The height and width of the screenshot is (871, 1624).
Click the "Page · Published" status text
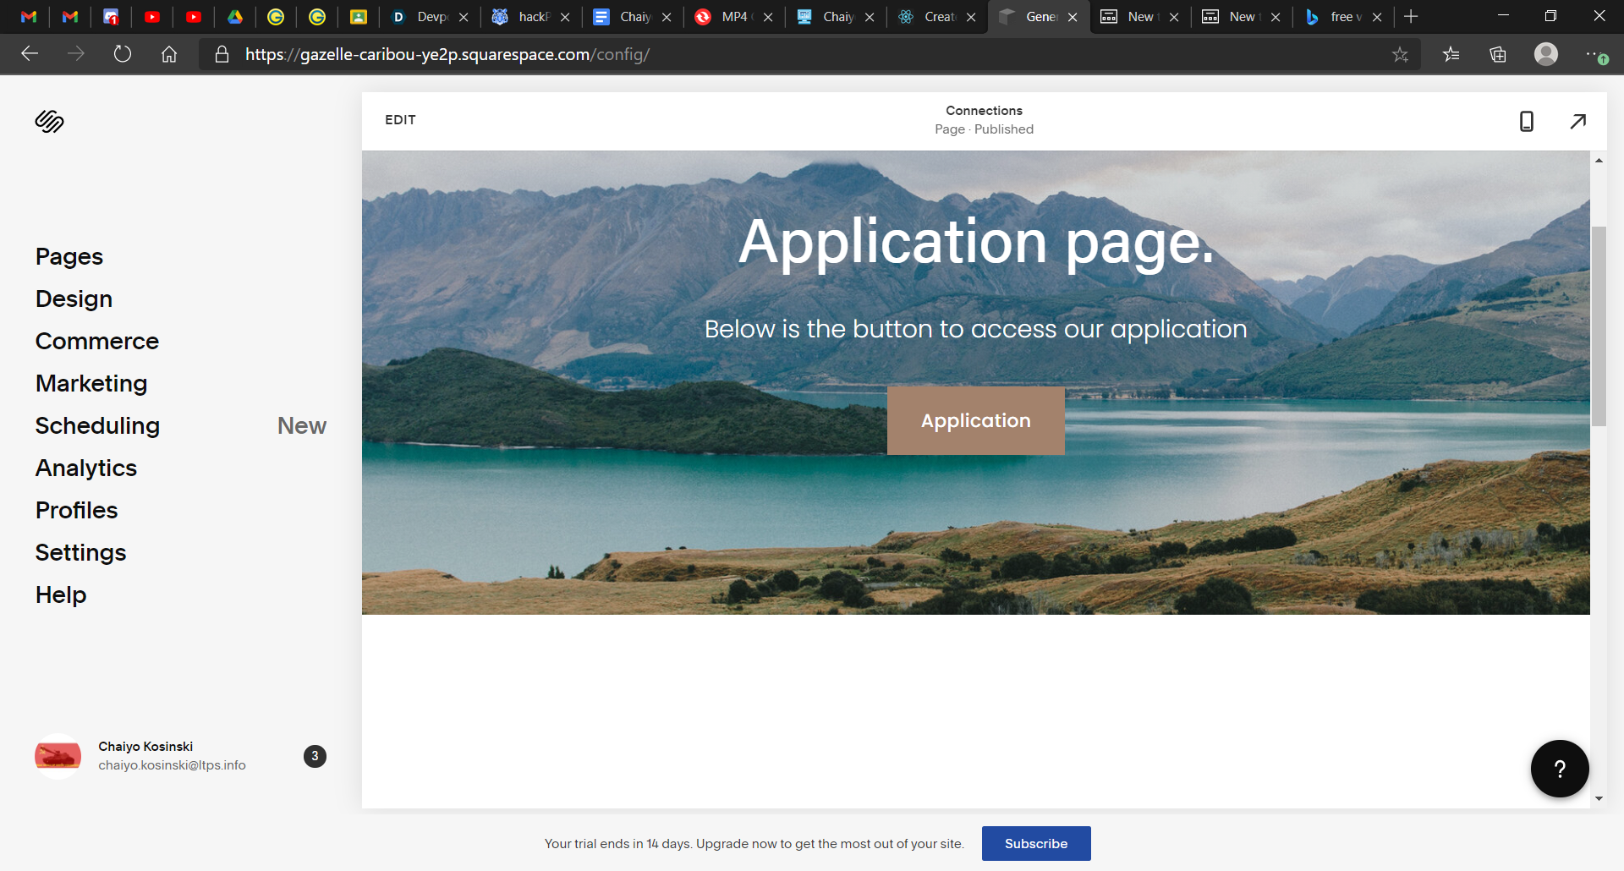click(x=984, y=129)
